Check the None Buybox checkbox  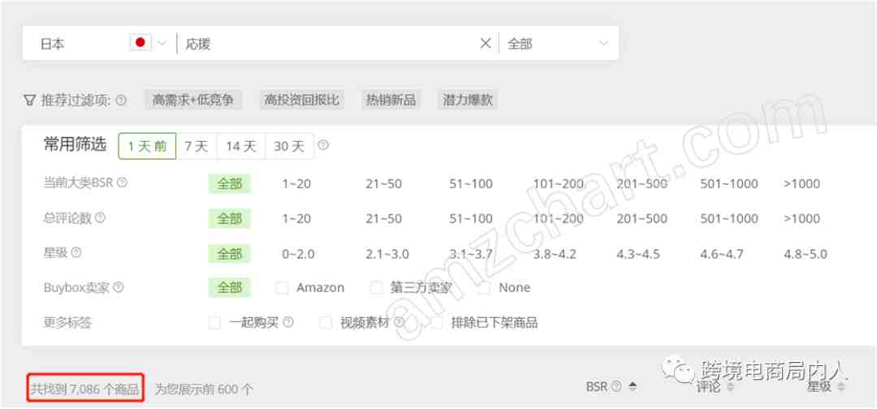pyautogui.click(x=485, y=288)
